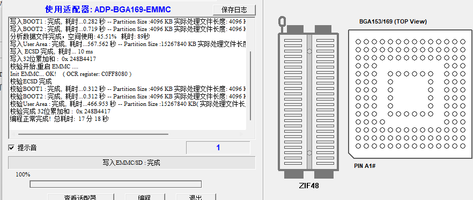Click the log's vertical scrollbar thumb
This screenshot has width=473, height=200.
pos(250,86)
